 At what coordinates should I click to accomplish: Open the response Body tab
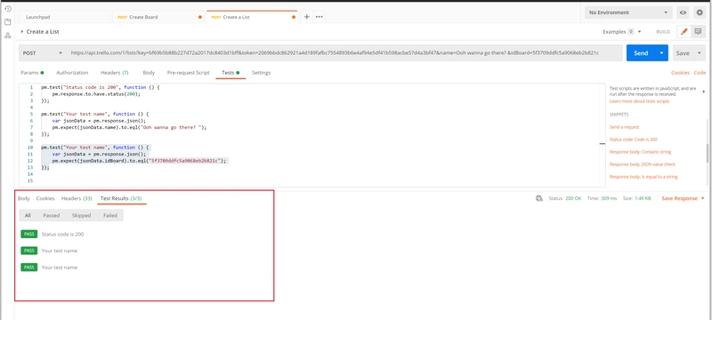point(24,198)
